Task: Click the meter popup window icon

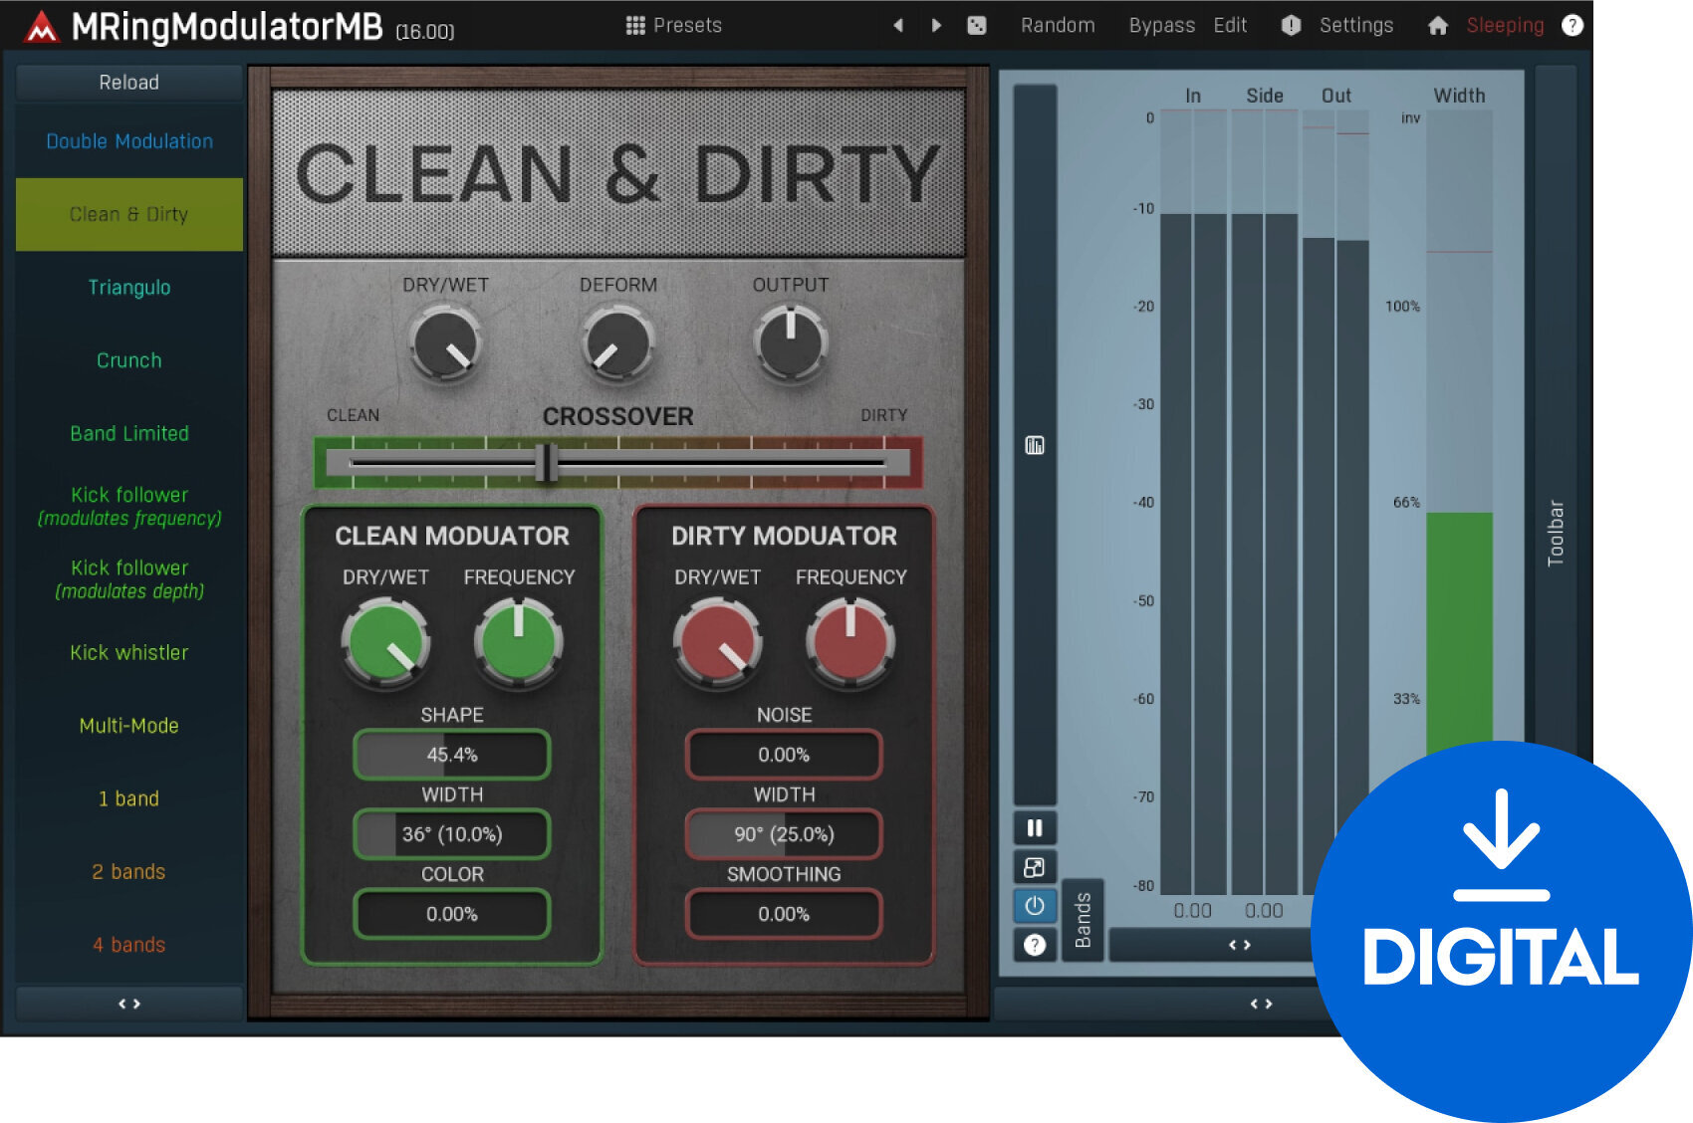Action: tap(1035, 867)
